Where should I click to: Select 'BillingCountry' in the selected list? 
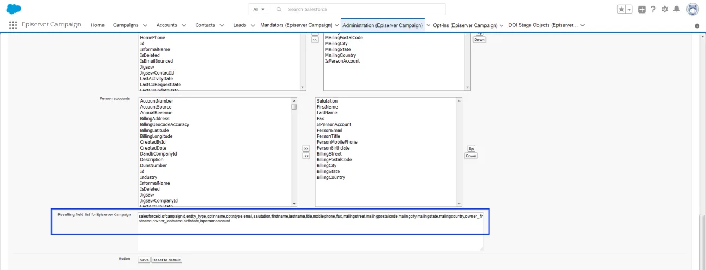(x=331, y=177)
